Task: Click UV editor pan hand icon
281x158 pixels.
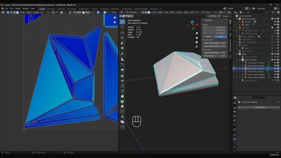Action: 115,22
